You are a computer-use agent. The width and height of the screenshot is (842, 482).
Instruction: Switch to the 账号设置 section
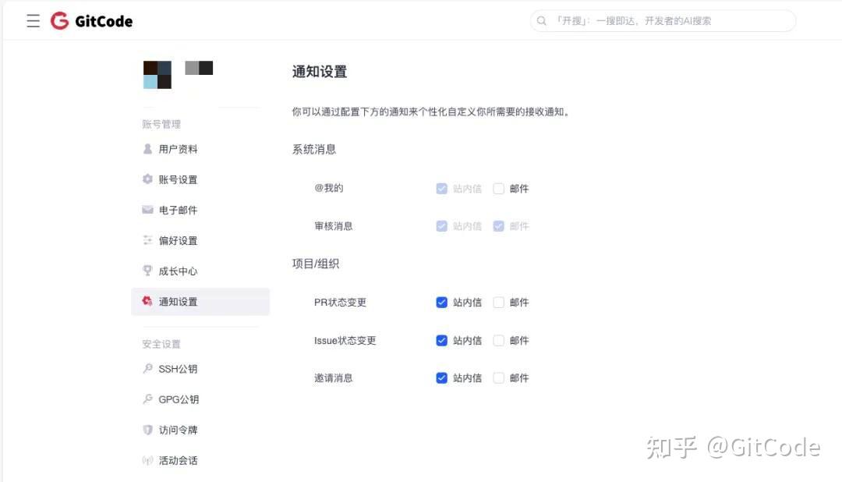(x=176, y=179)
